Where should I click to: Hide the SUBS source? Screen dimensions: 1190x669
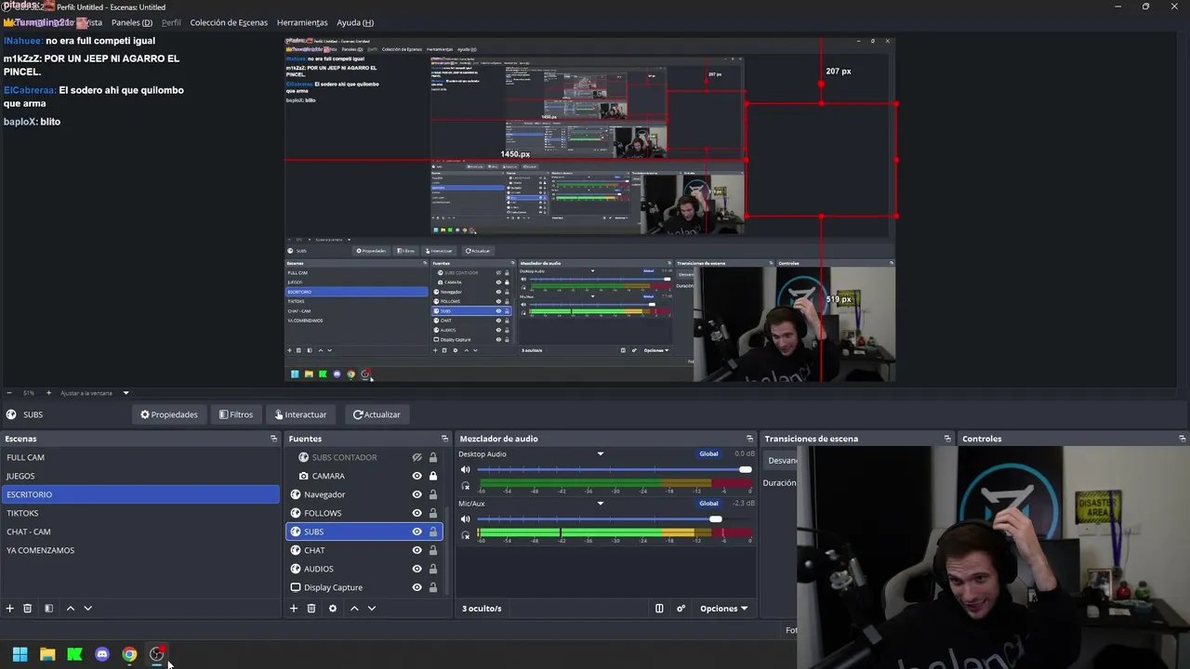[417, 531]
